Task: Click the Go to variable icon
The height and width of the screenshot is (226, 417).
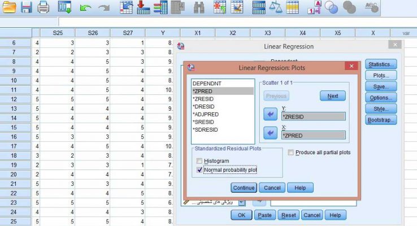Action: coord(144,7)
